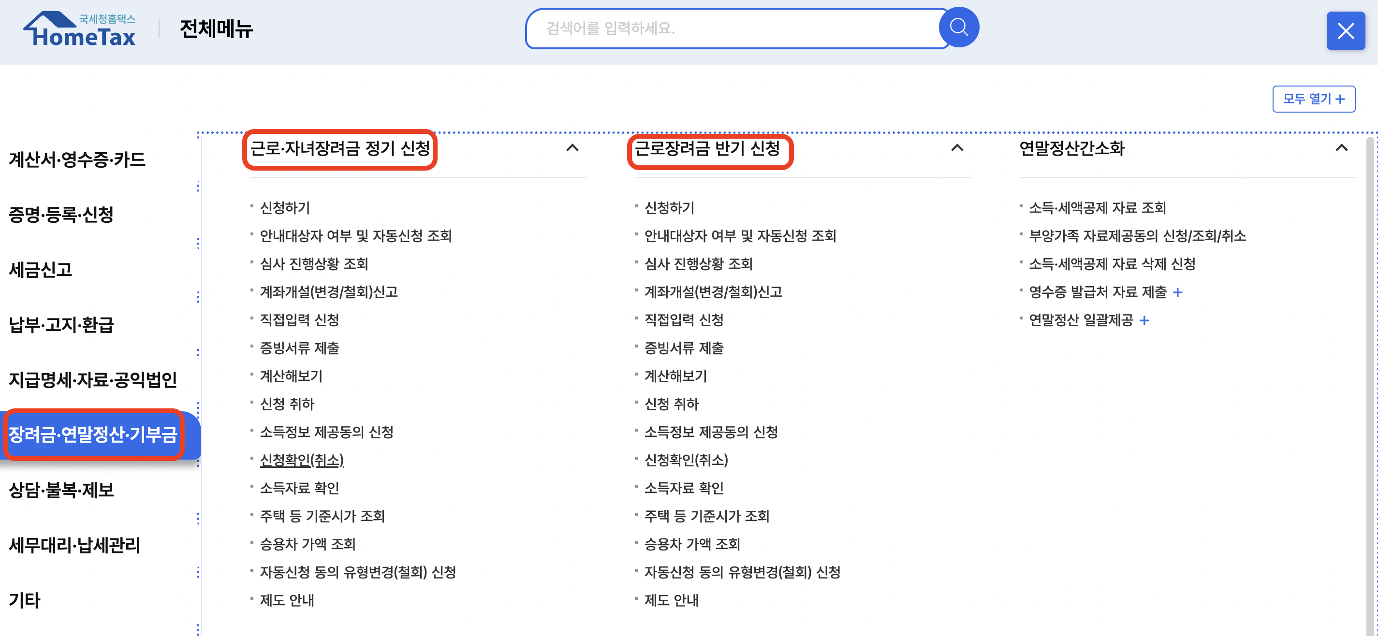Open 계산서·영수증·카드 menu category
The width and height of the screenshot is (1378, 636).
click(x=77, y=159)
